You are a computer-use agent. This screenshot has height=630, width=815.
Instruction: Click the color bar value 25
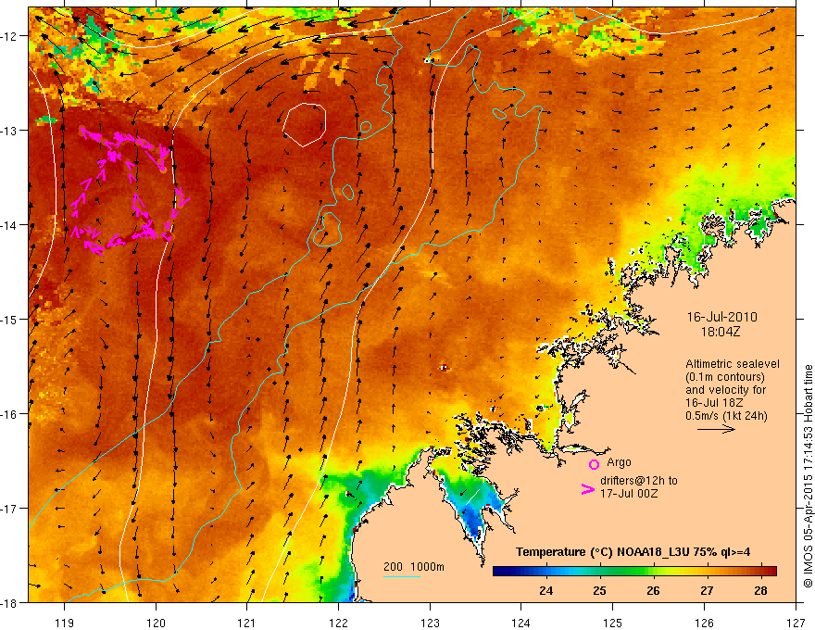pos(599,590)
